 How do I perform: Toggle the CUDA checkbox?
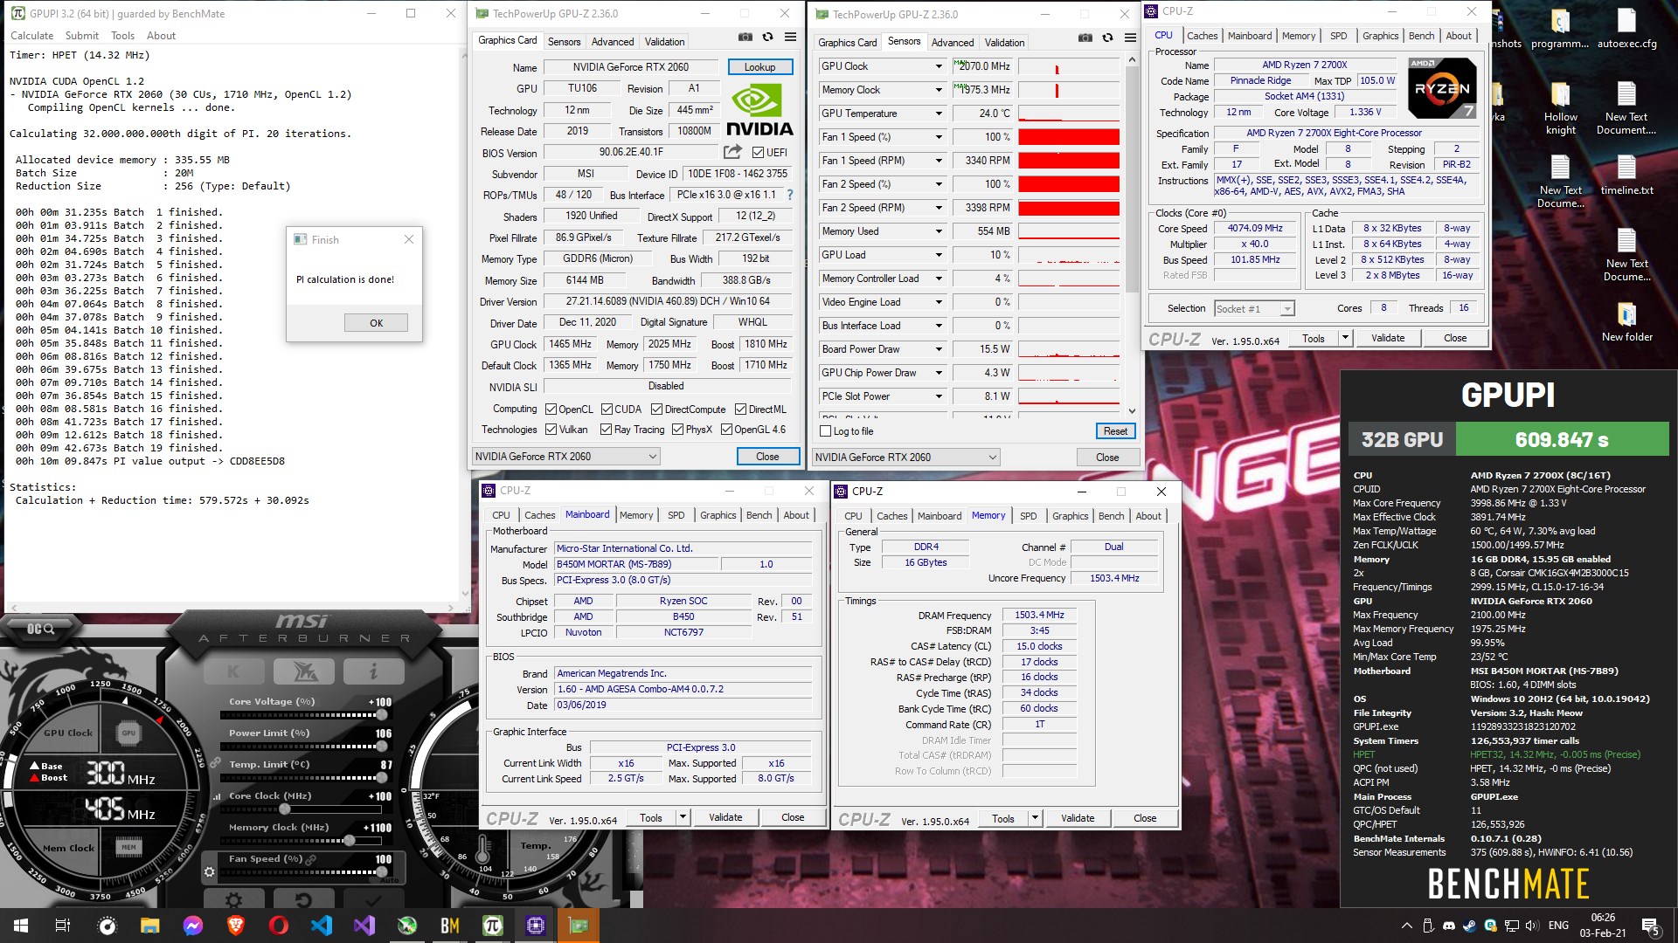tap(607, 410)
